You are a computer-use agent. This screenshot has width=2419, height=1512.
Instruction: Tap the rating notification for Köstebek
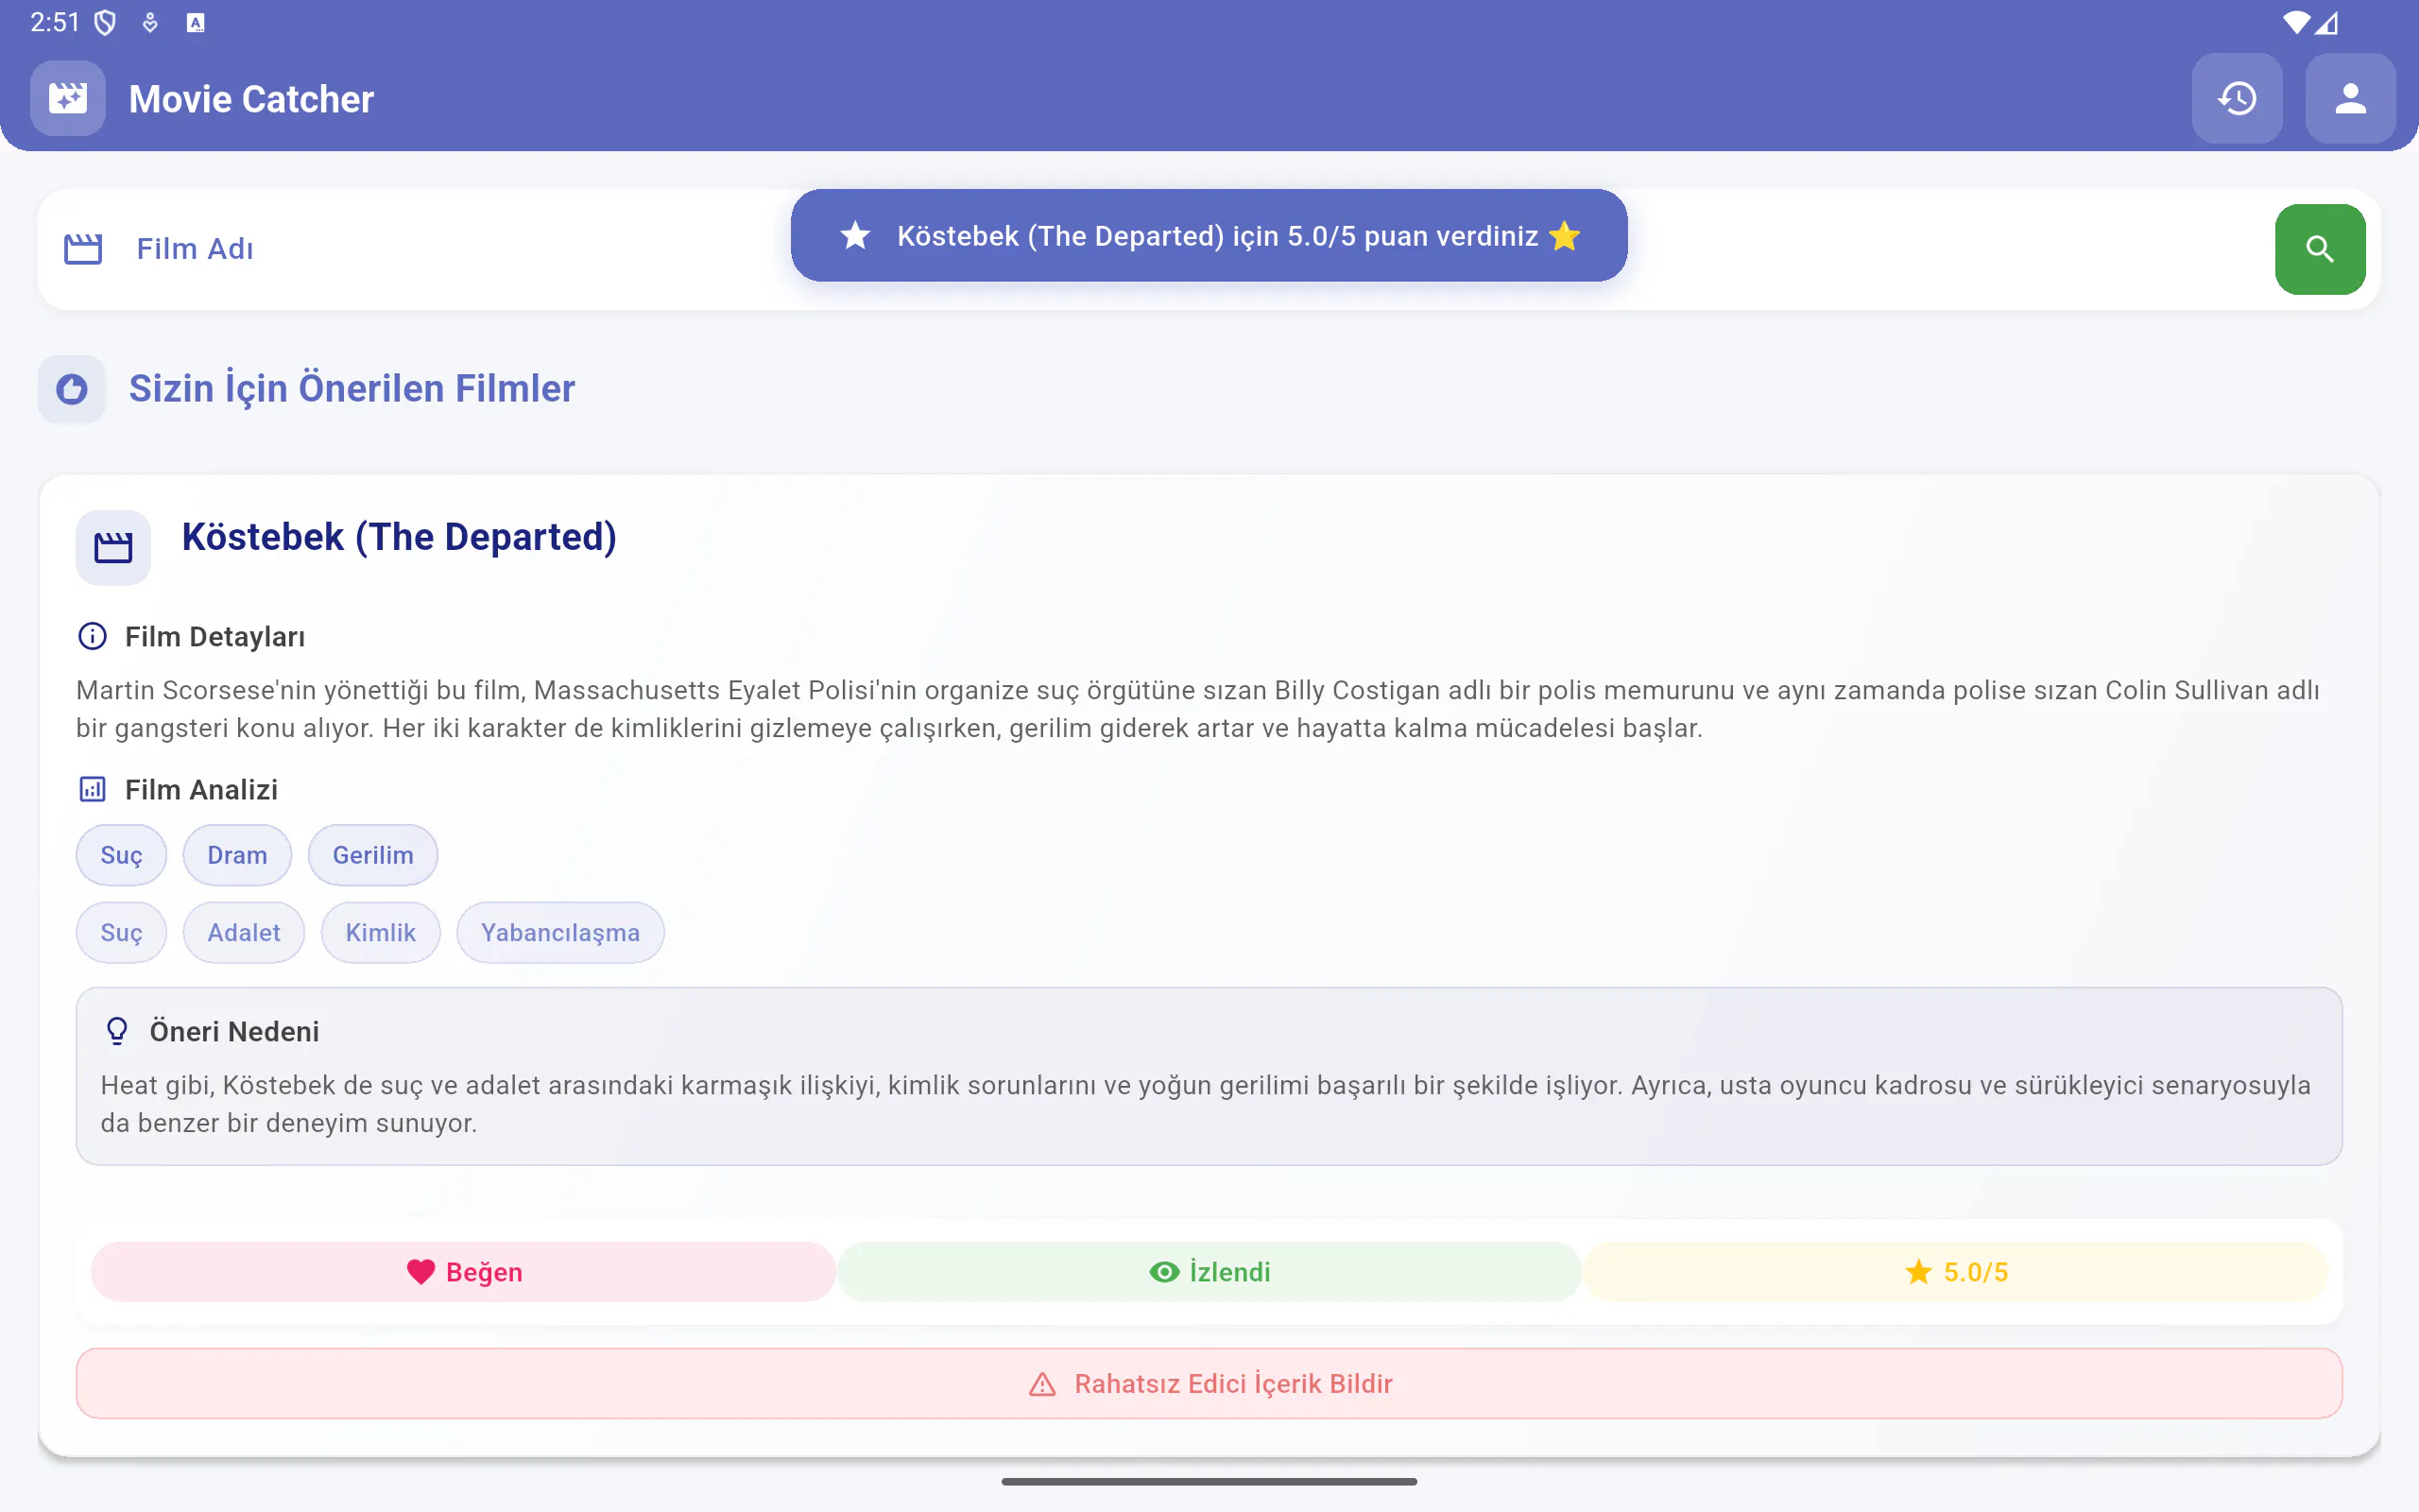(1209, 236)
